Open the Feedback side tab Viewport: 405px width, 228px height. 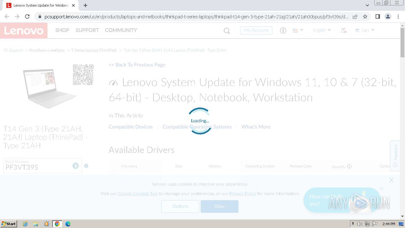point(395,156)
